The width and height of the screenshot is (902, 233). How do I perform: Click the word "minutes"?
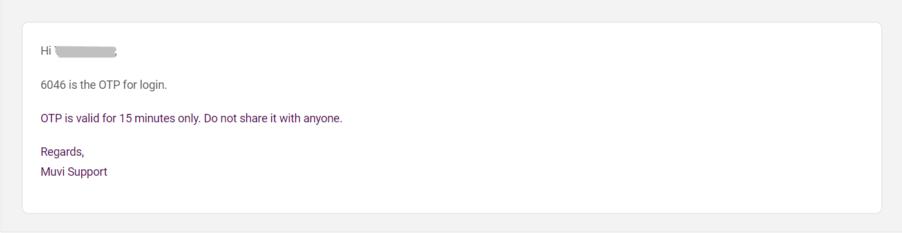(155, 119)
